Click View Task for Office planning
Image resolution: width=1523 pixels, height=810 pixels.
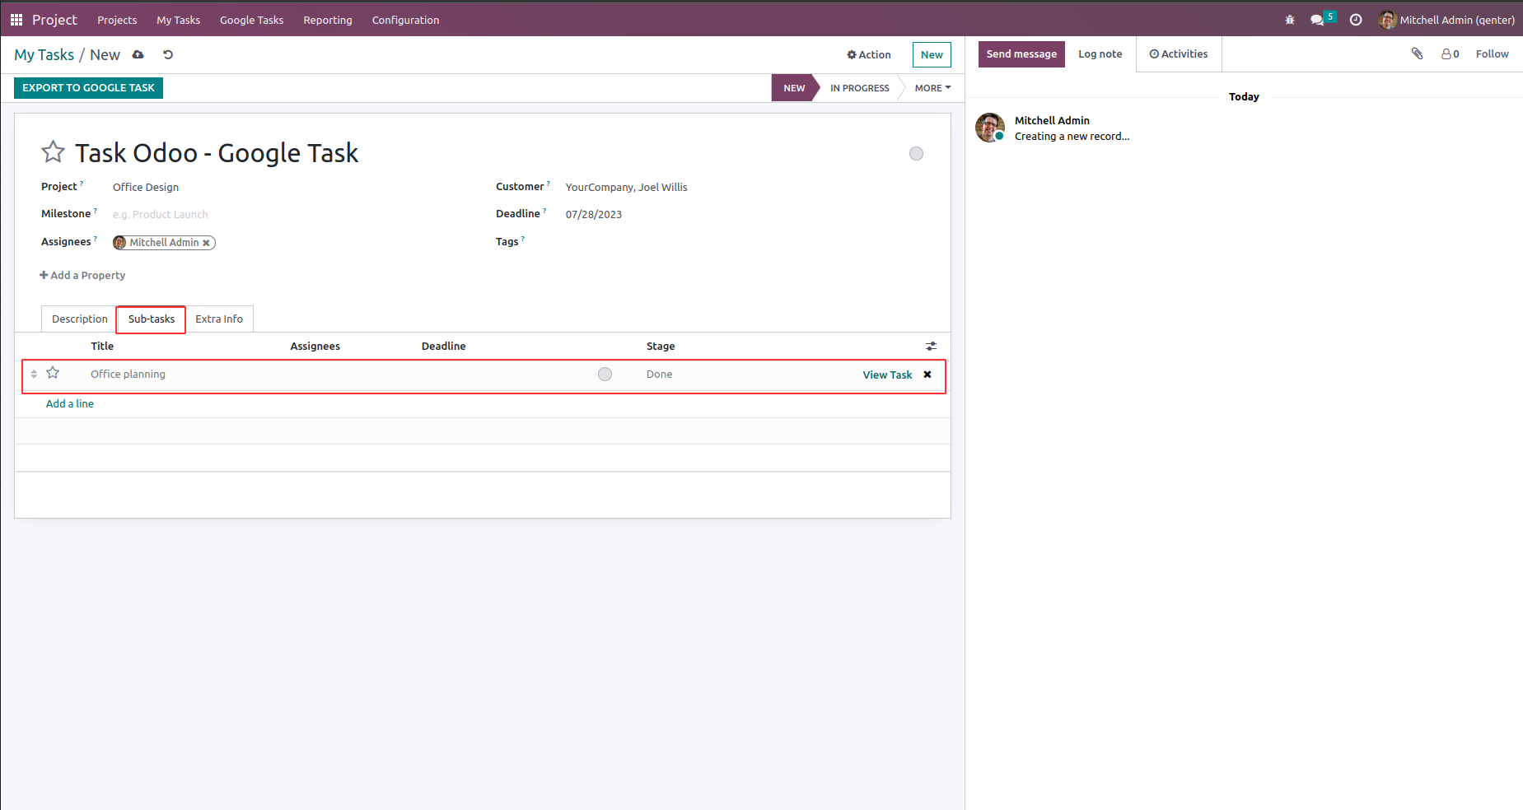(887, 375)
